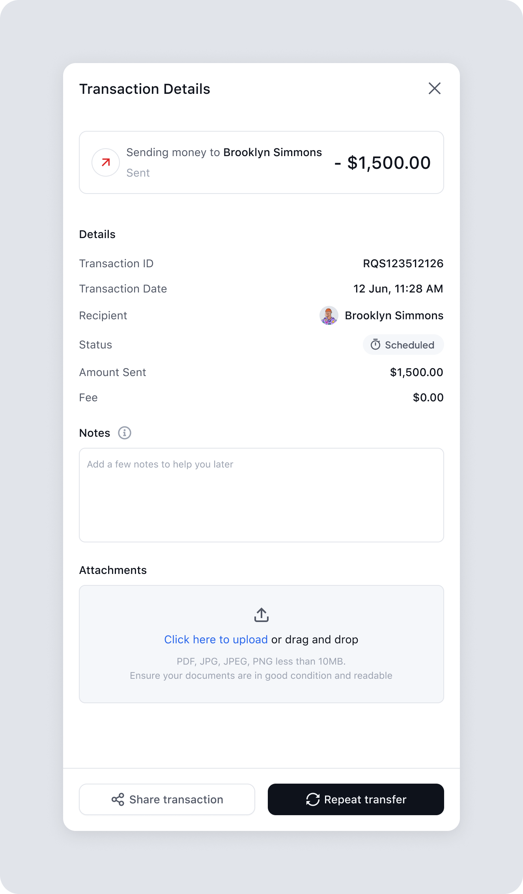Click Brooklyn Simmons name in summary card
Image resolution: width=523 pixels, height=894 pixels.
[273, 153]
